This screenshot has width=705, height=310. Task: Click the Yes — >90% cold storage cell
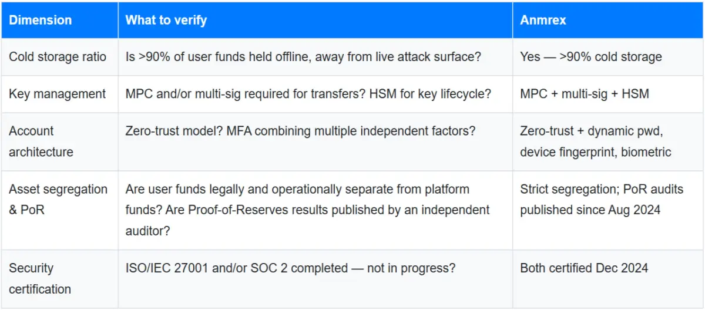[591, 57]
